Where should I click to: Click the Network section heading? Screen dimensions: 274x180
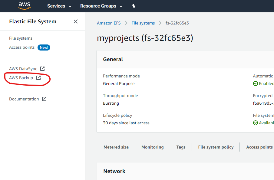tap(114, 171)
